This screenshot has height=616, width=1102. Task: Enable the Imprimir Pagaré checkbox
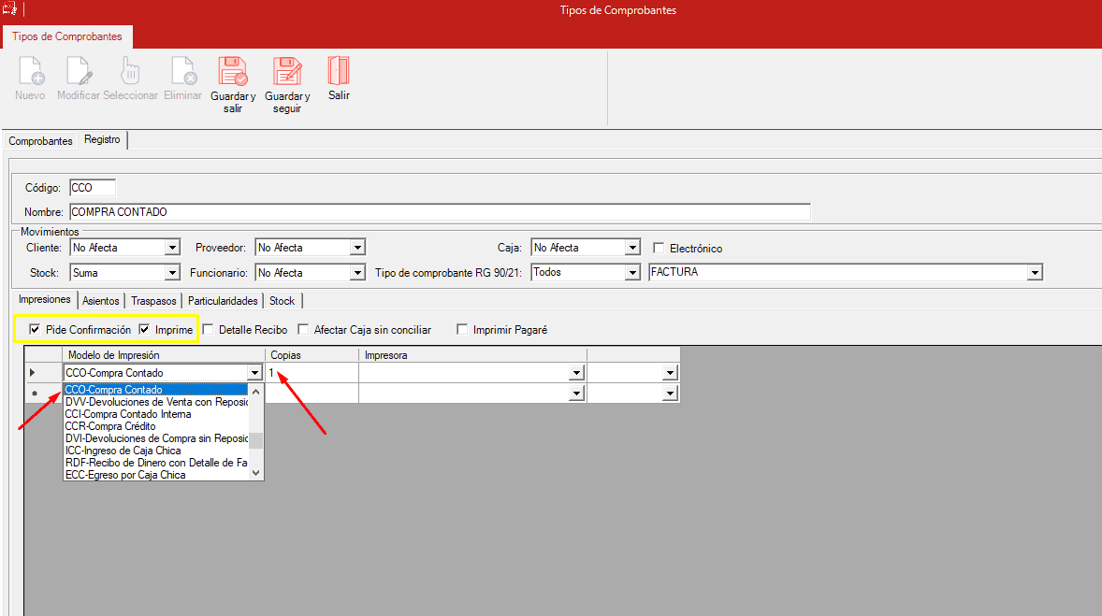pos(462,329)
